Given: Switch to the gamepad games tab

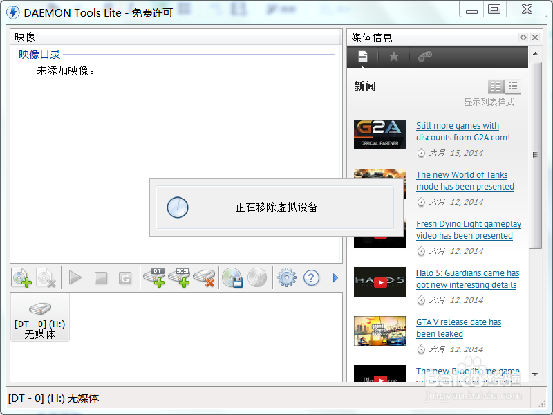Looking at the screenshot, I should [x=424, y=57].
